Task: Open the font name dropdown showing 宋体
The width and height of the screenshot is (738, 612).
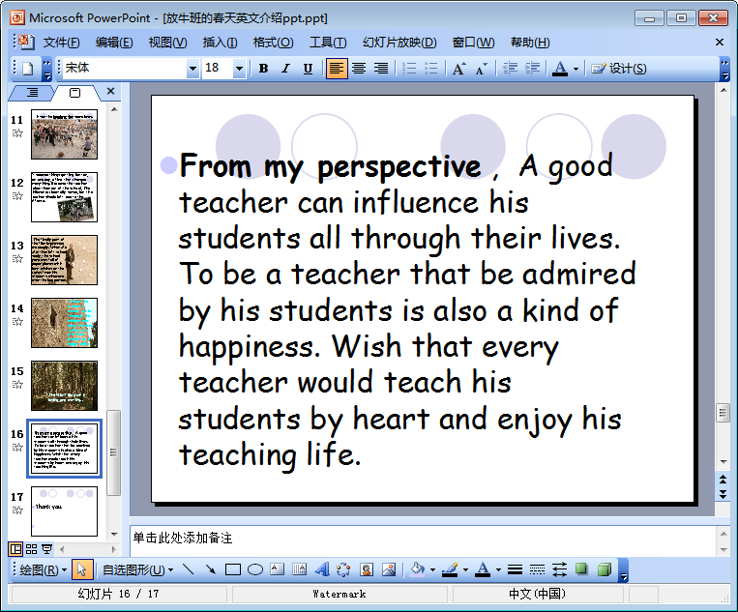Action: click(192, 69)
